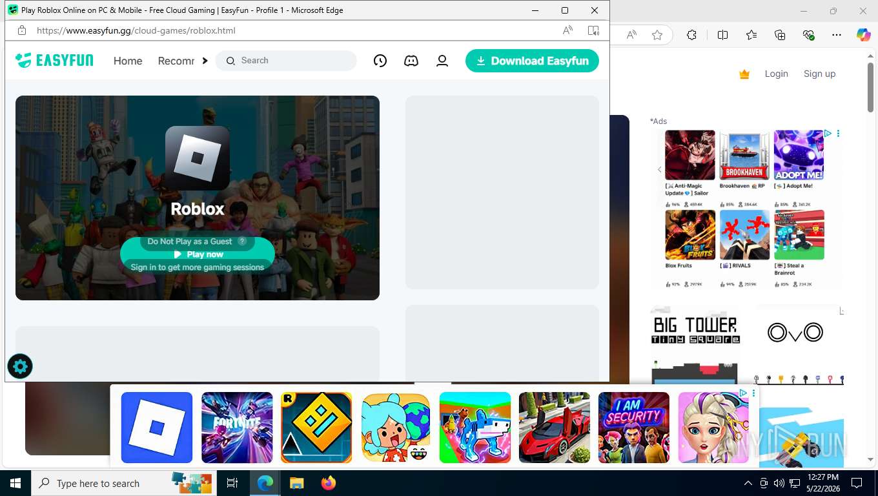This screenshot has height=496, width=878.
Task: Click the Do Not Play as a Guest label
Action: point(190,241)
